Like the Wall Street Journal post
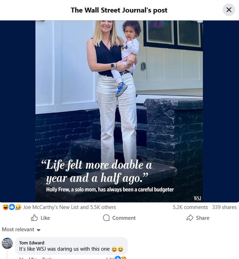Screen dimensions: 239x259 coord(40,218)
